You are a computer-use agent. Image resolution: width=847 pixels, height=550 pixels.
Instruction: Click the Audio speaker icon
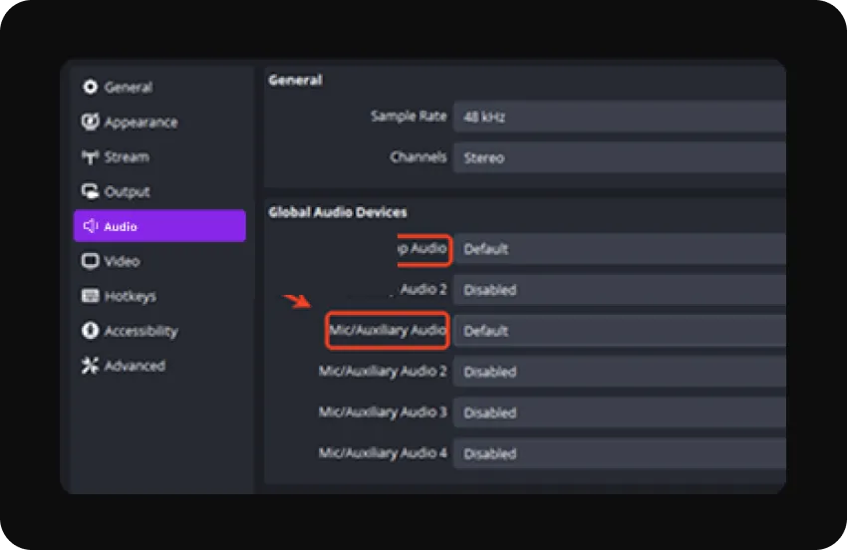pyautogui.click(x=91, y=226)
